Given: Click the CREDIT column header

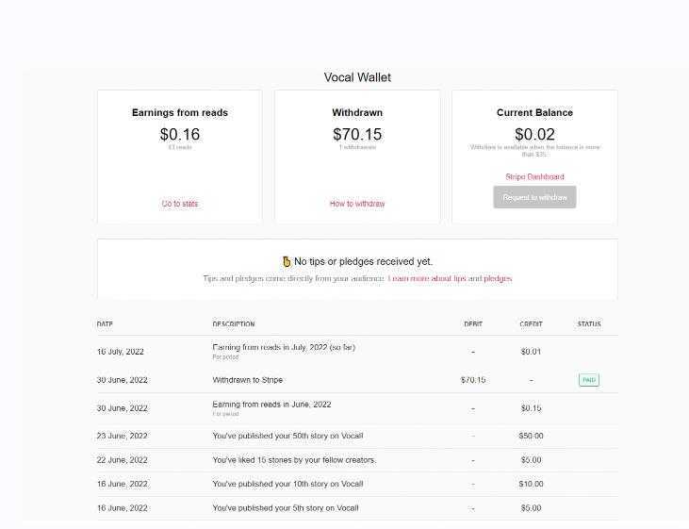Looking at the screenshot, I should [x=531, y=324].
